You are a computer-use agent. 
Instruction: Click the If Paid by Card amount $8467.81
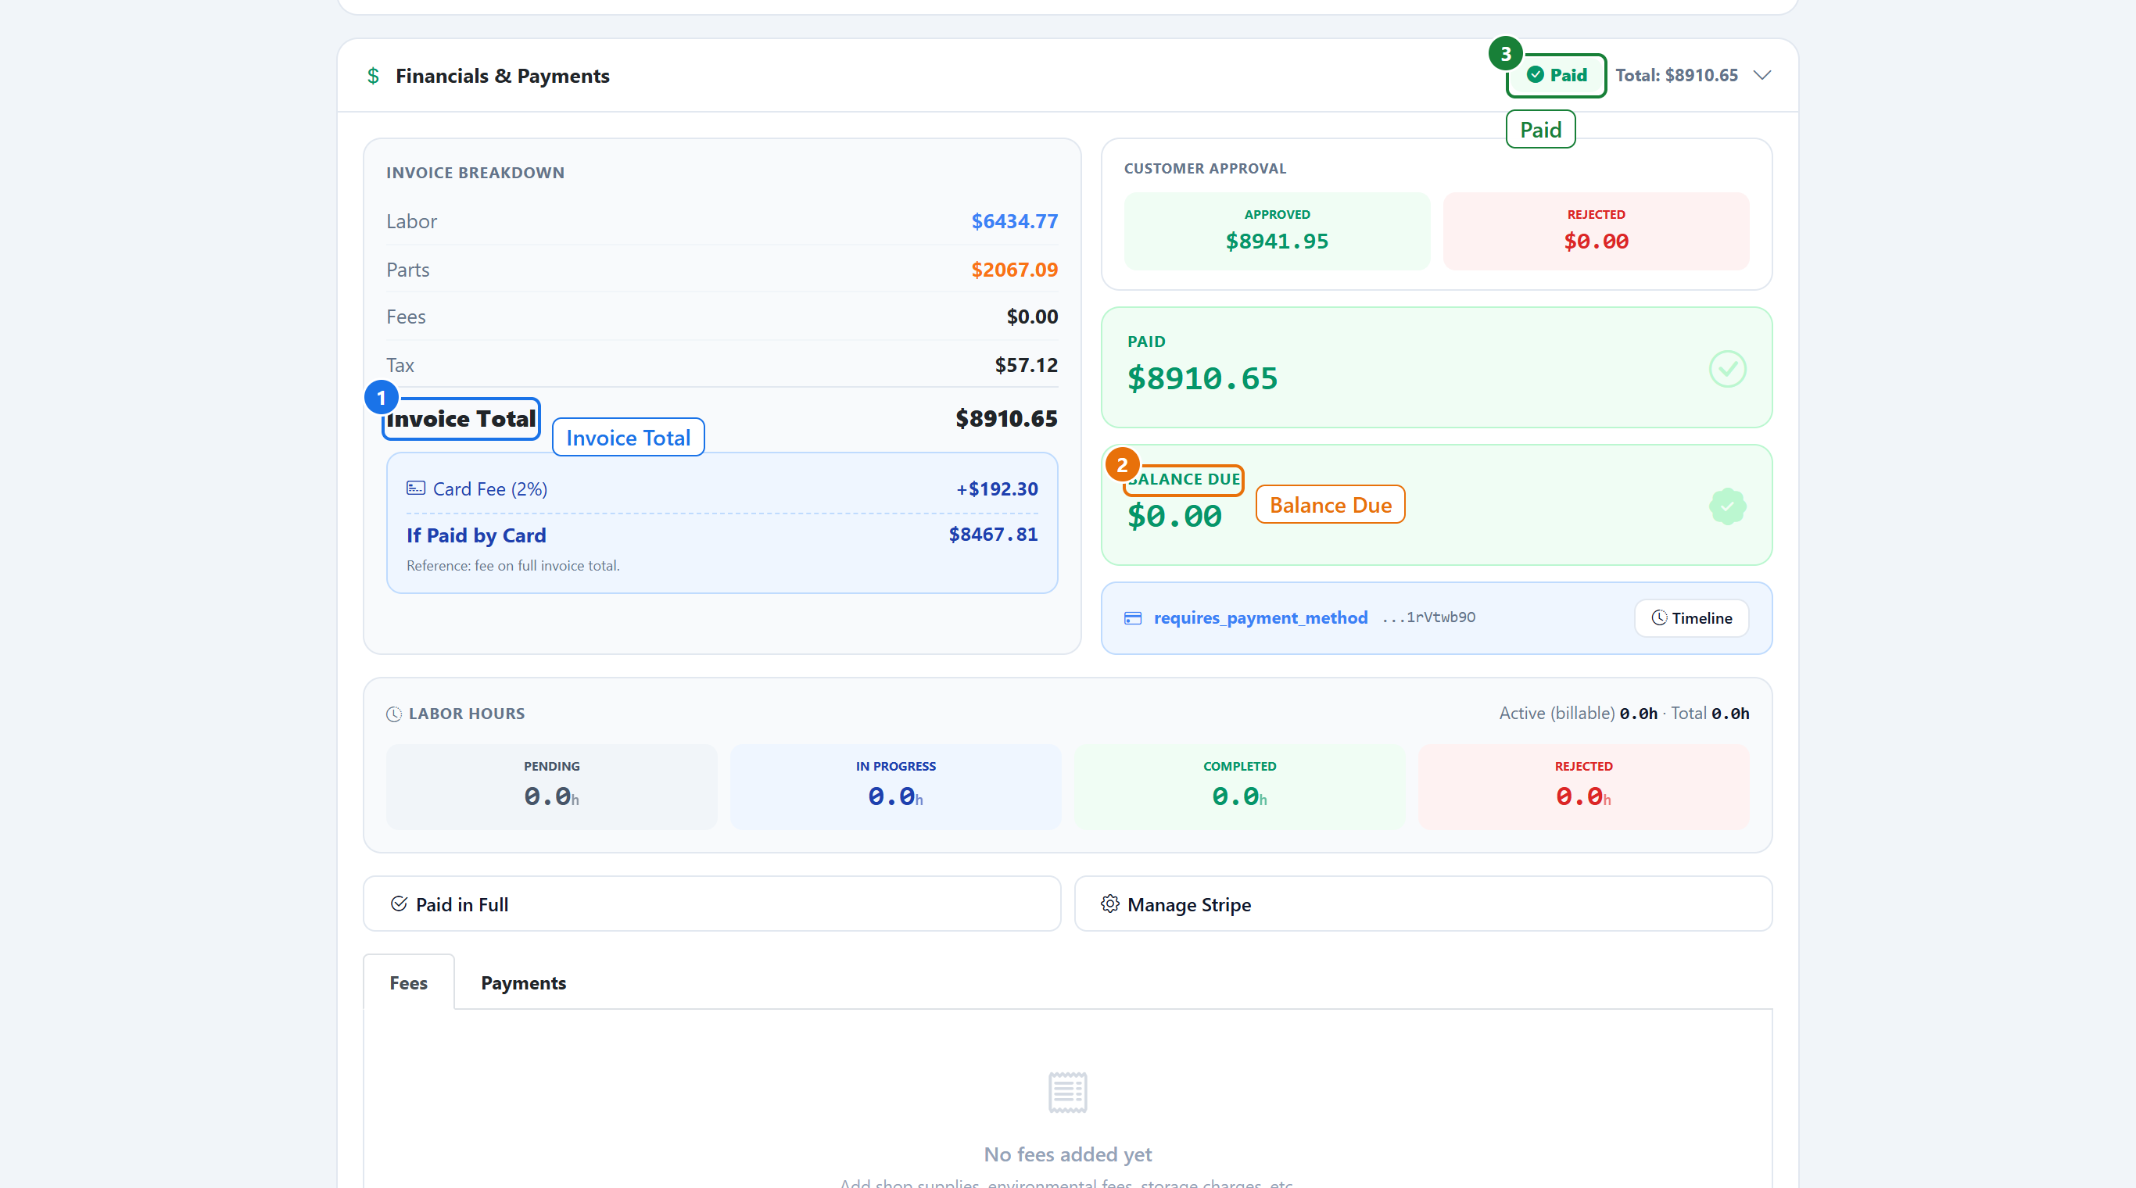992,535
